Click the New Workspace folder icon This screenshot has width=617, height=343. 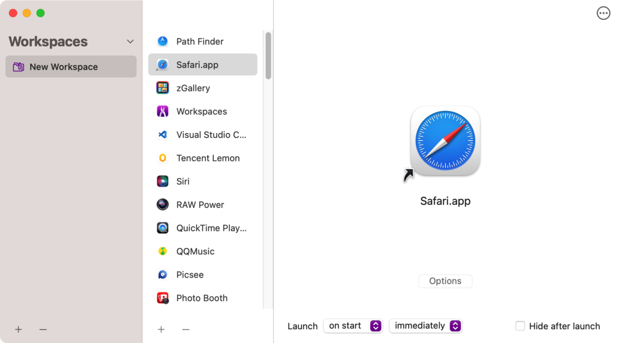(x=19, y=67)
